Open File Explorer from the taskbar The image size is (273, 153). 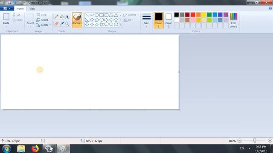click(x=21, y=149)
